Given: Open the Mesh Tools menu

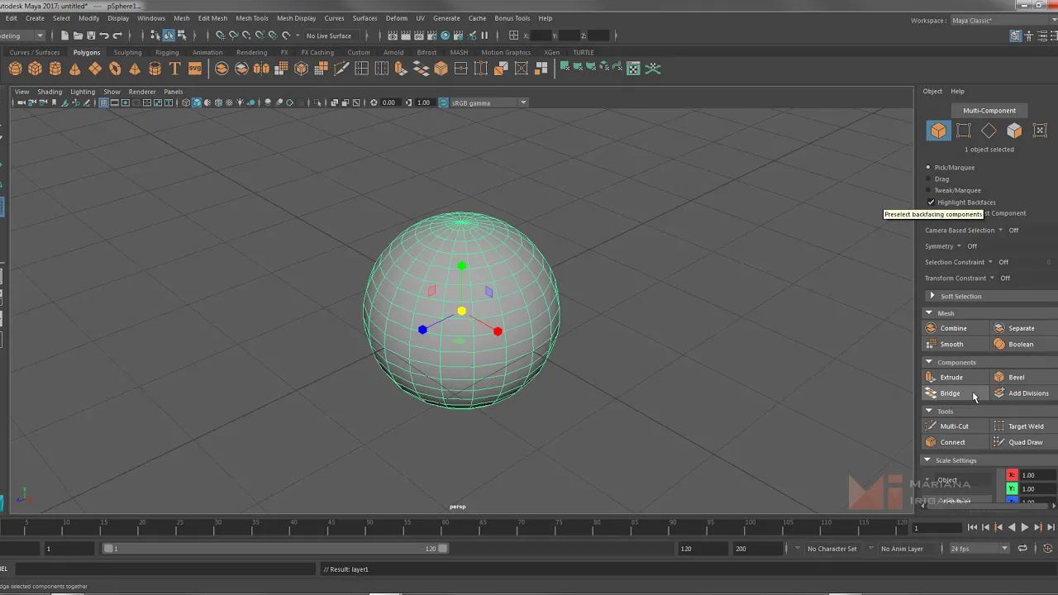Looking at the screenshot, I should pos(252,18).
